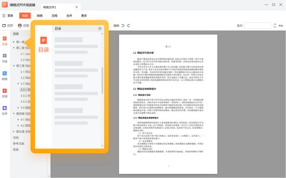This screenshot has height=178, width=286.
Task: Click heading 3.3 网站总体结构设计 in document
Action: 144,89
